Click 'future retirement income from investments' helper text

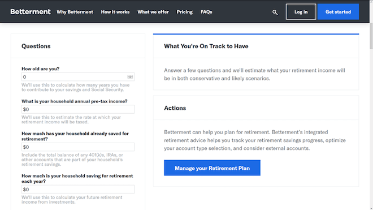72,199
